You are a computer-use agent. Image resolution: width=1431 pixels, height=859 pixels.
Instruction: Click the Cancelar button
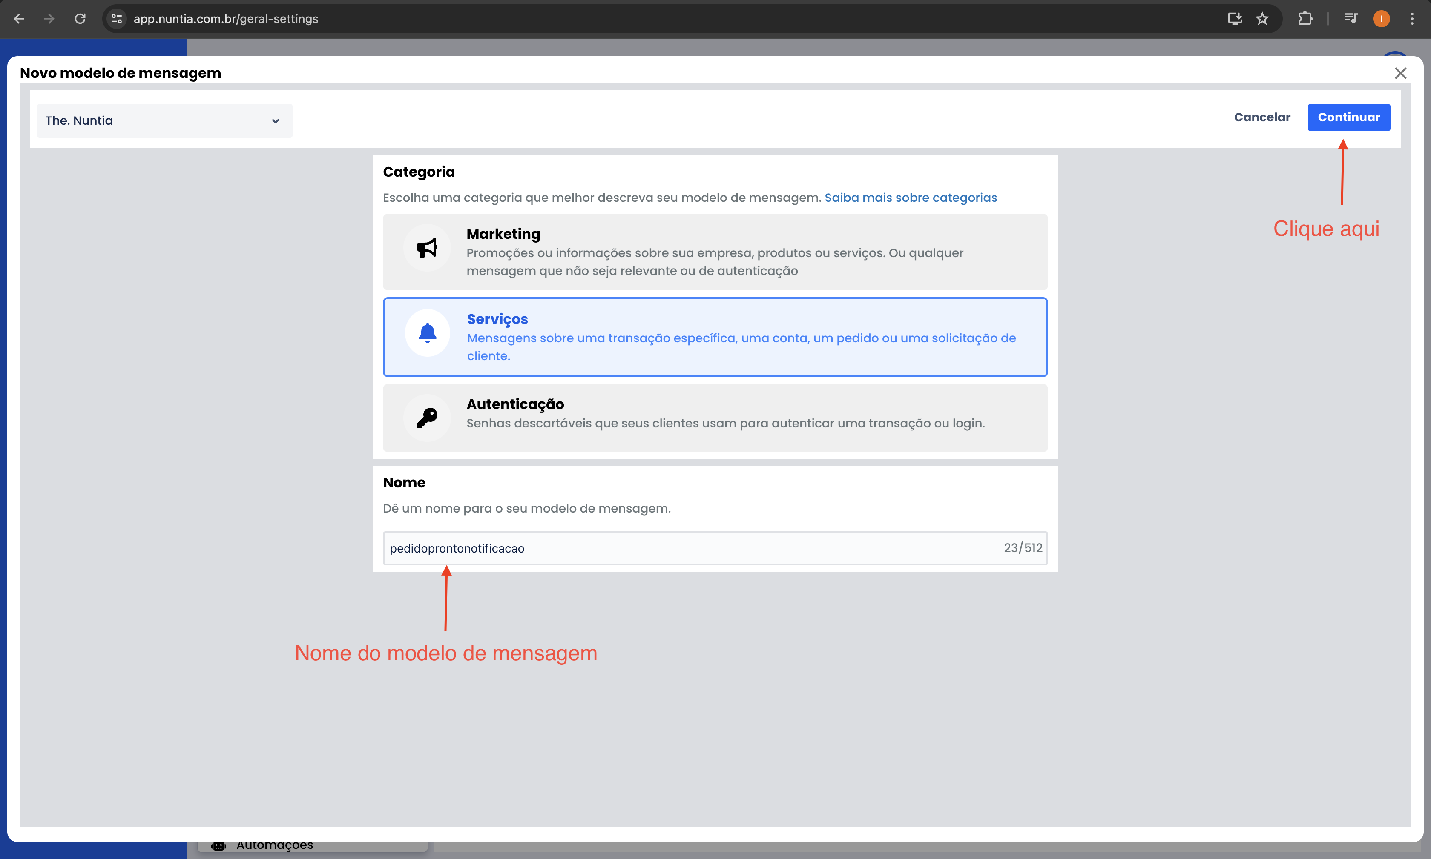tap(1262, 117)
